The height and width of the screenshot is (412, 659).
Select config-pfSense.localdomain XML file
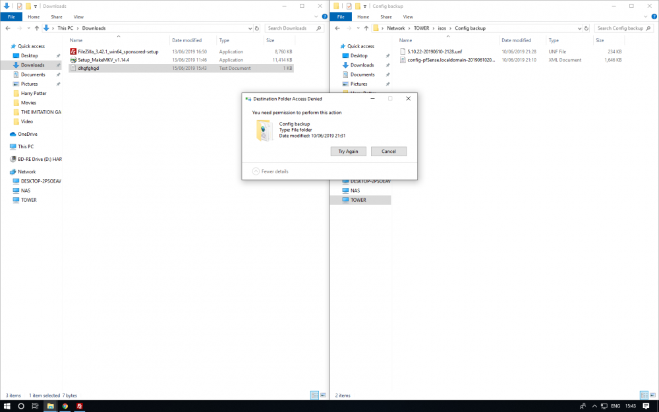(511, 60)
